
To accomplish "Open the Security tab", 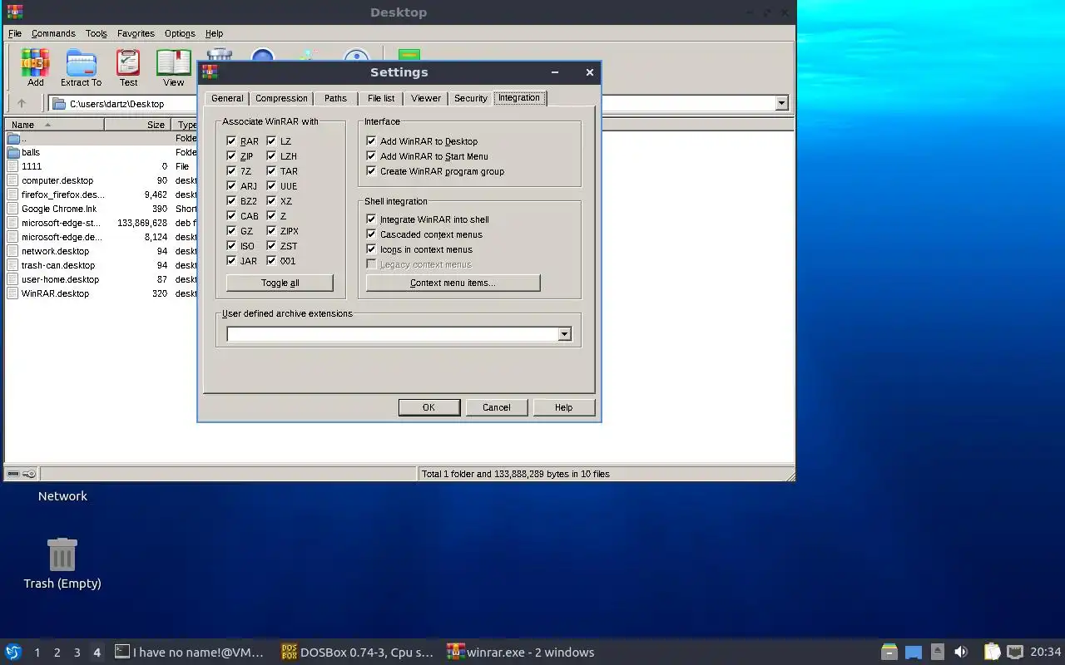I will [470, 98].
